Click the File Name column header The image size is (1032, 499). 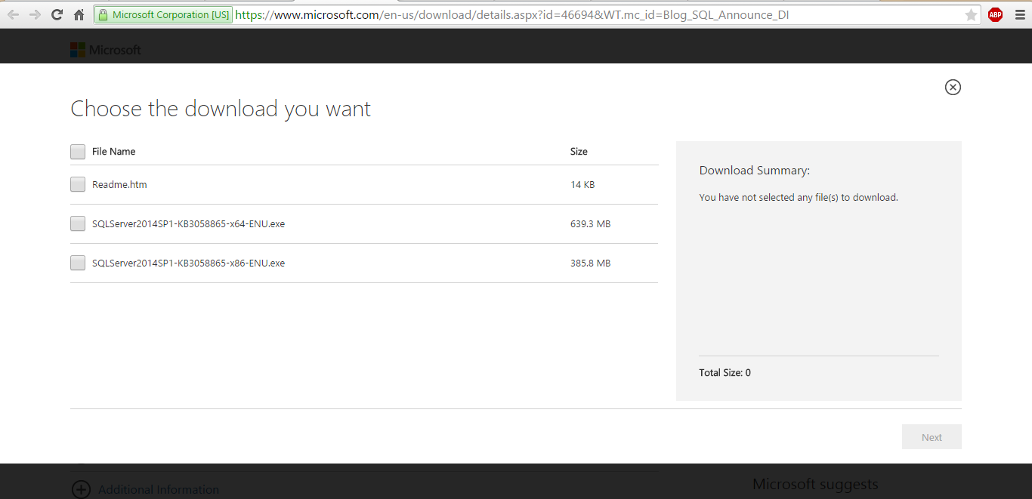(114, 152)
